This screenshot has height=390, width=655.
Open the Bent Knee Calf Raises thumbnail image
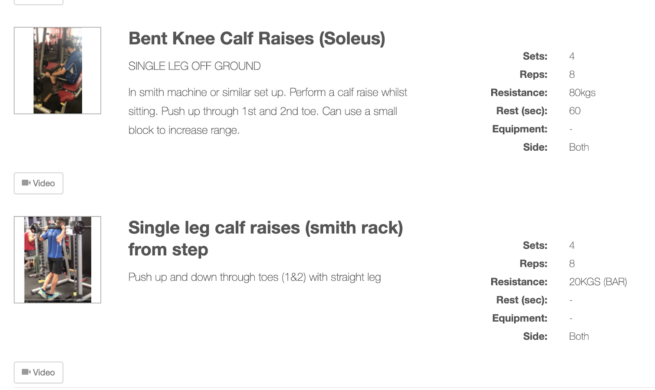[57, 70]
